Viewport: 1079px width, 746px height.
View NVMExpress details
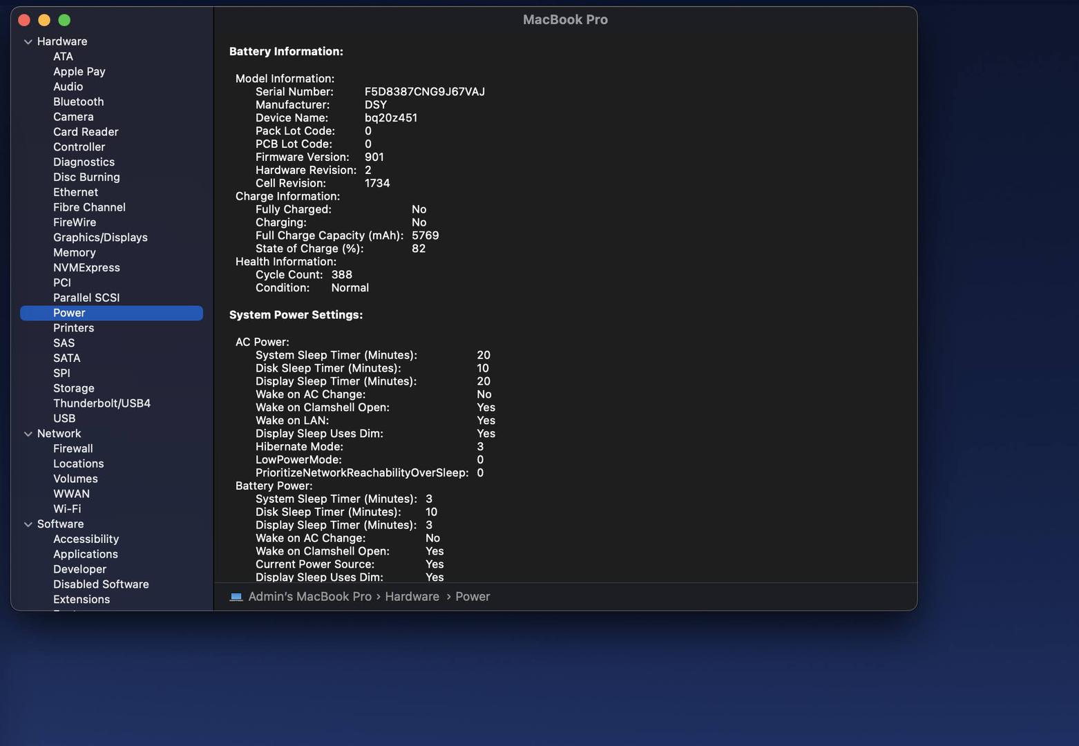point(86,268)
